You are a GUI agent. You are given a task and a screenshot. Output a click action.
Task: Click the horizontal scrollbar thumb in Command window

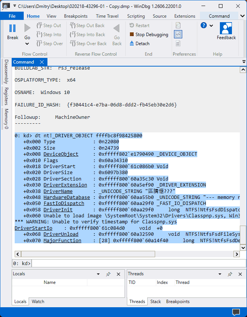coord(88,254)
